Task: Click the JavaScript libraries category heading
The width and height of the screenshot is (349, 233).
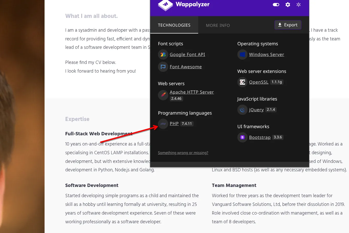Action: tap(257, 99)
